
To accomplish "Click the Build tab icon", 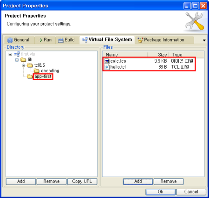I will point(61,40).
